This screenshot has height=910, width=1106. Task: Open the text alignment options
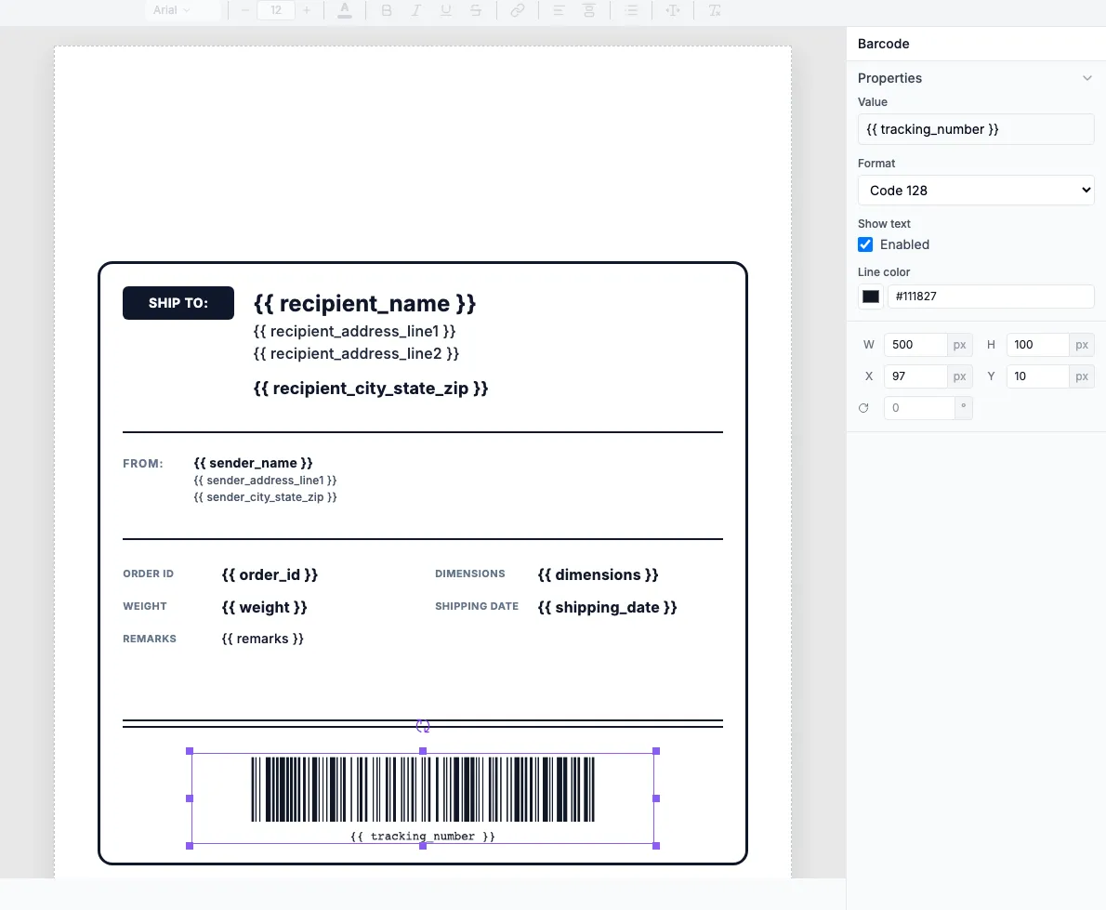pos(558,10)
